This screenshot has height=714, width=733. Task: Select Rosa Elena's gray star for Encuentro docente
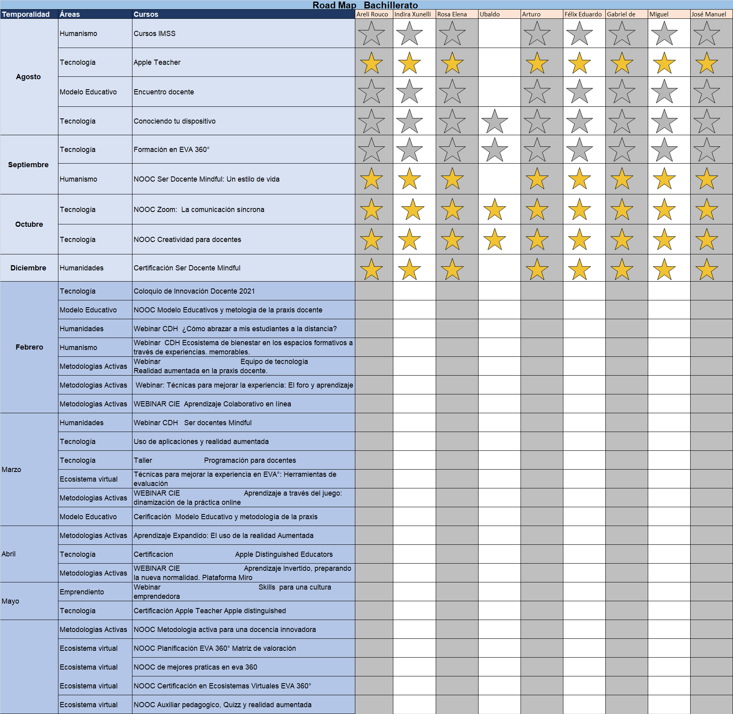(452, 91)
